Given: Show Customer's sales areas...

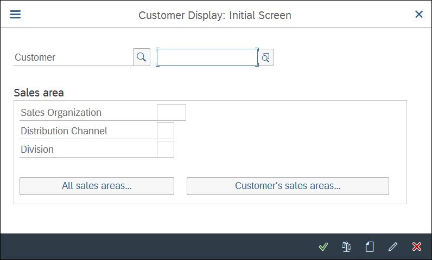Looking at the screenshot, I should (x=288, y=186).
